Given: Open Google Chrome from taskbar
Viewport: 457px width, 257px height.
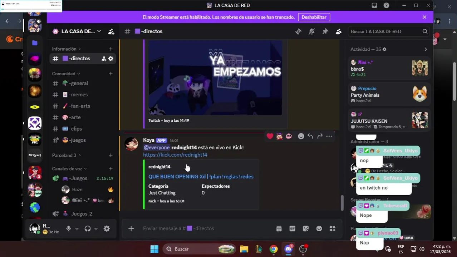Looking at the screenshot, I should click(x=274, y=249).
